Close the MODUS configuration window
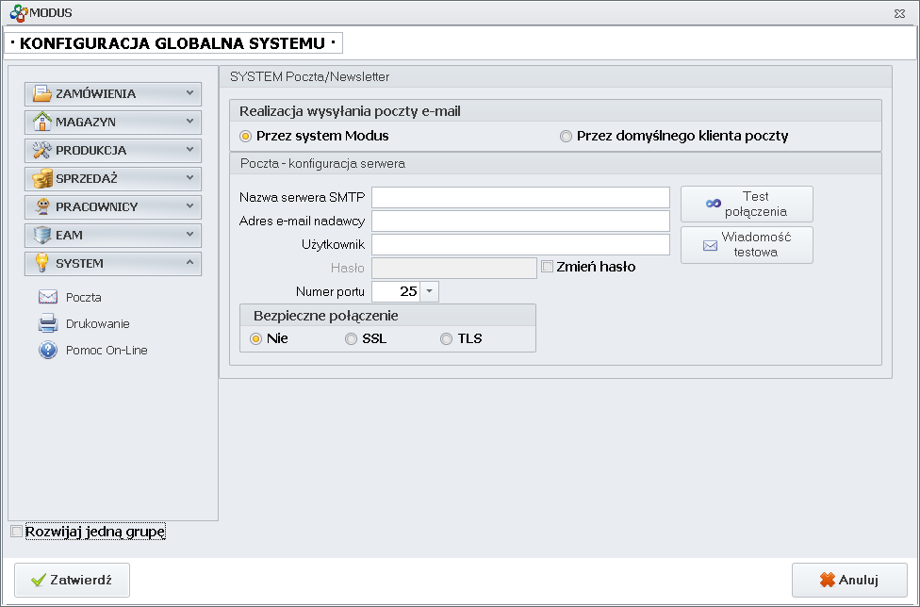The image size is (920, 607). pos(899,13)
